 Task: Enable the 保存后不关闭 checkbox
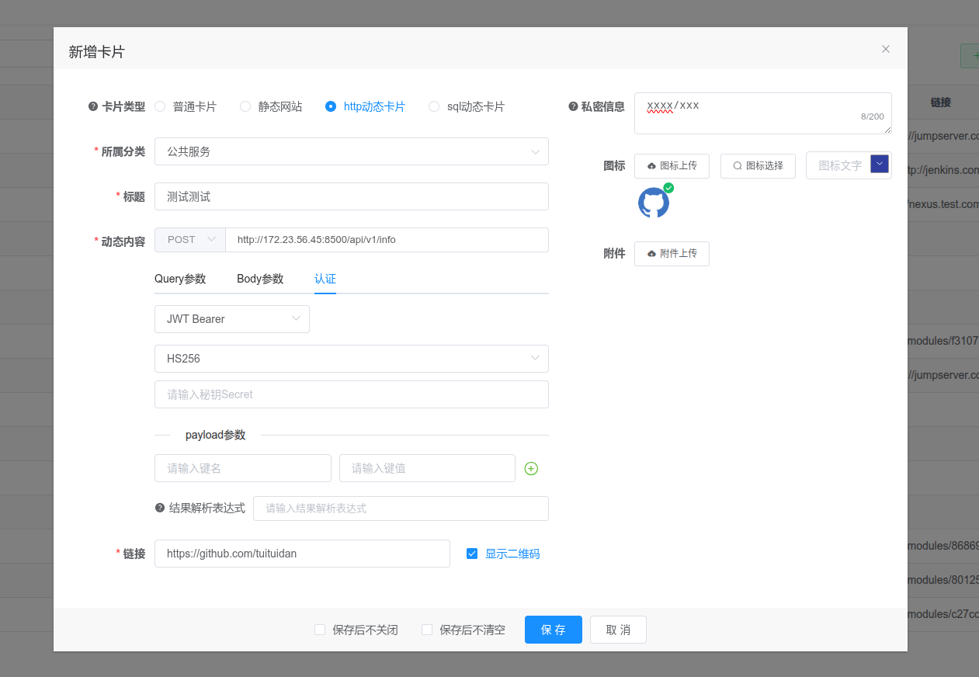[x=320, y=630]
